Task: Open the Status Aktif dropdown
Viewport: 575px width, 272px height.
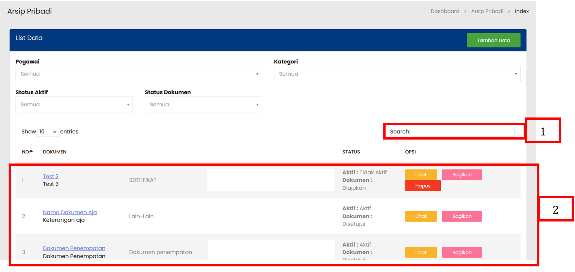Action: tap(74, 105)
